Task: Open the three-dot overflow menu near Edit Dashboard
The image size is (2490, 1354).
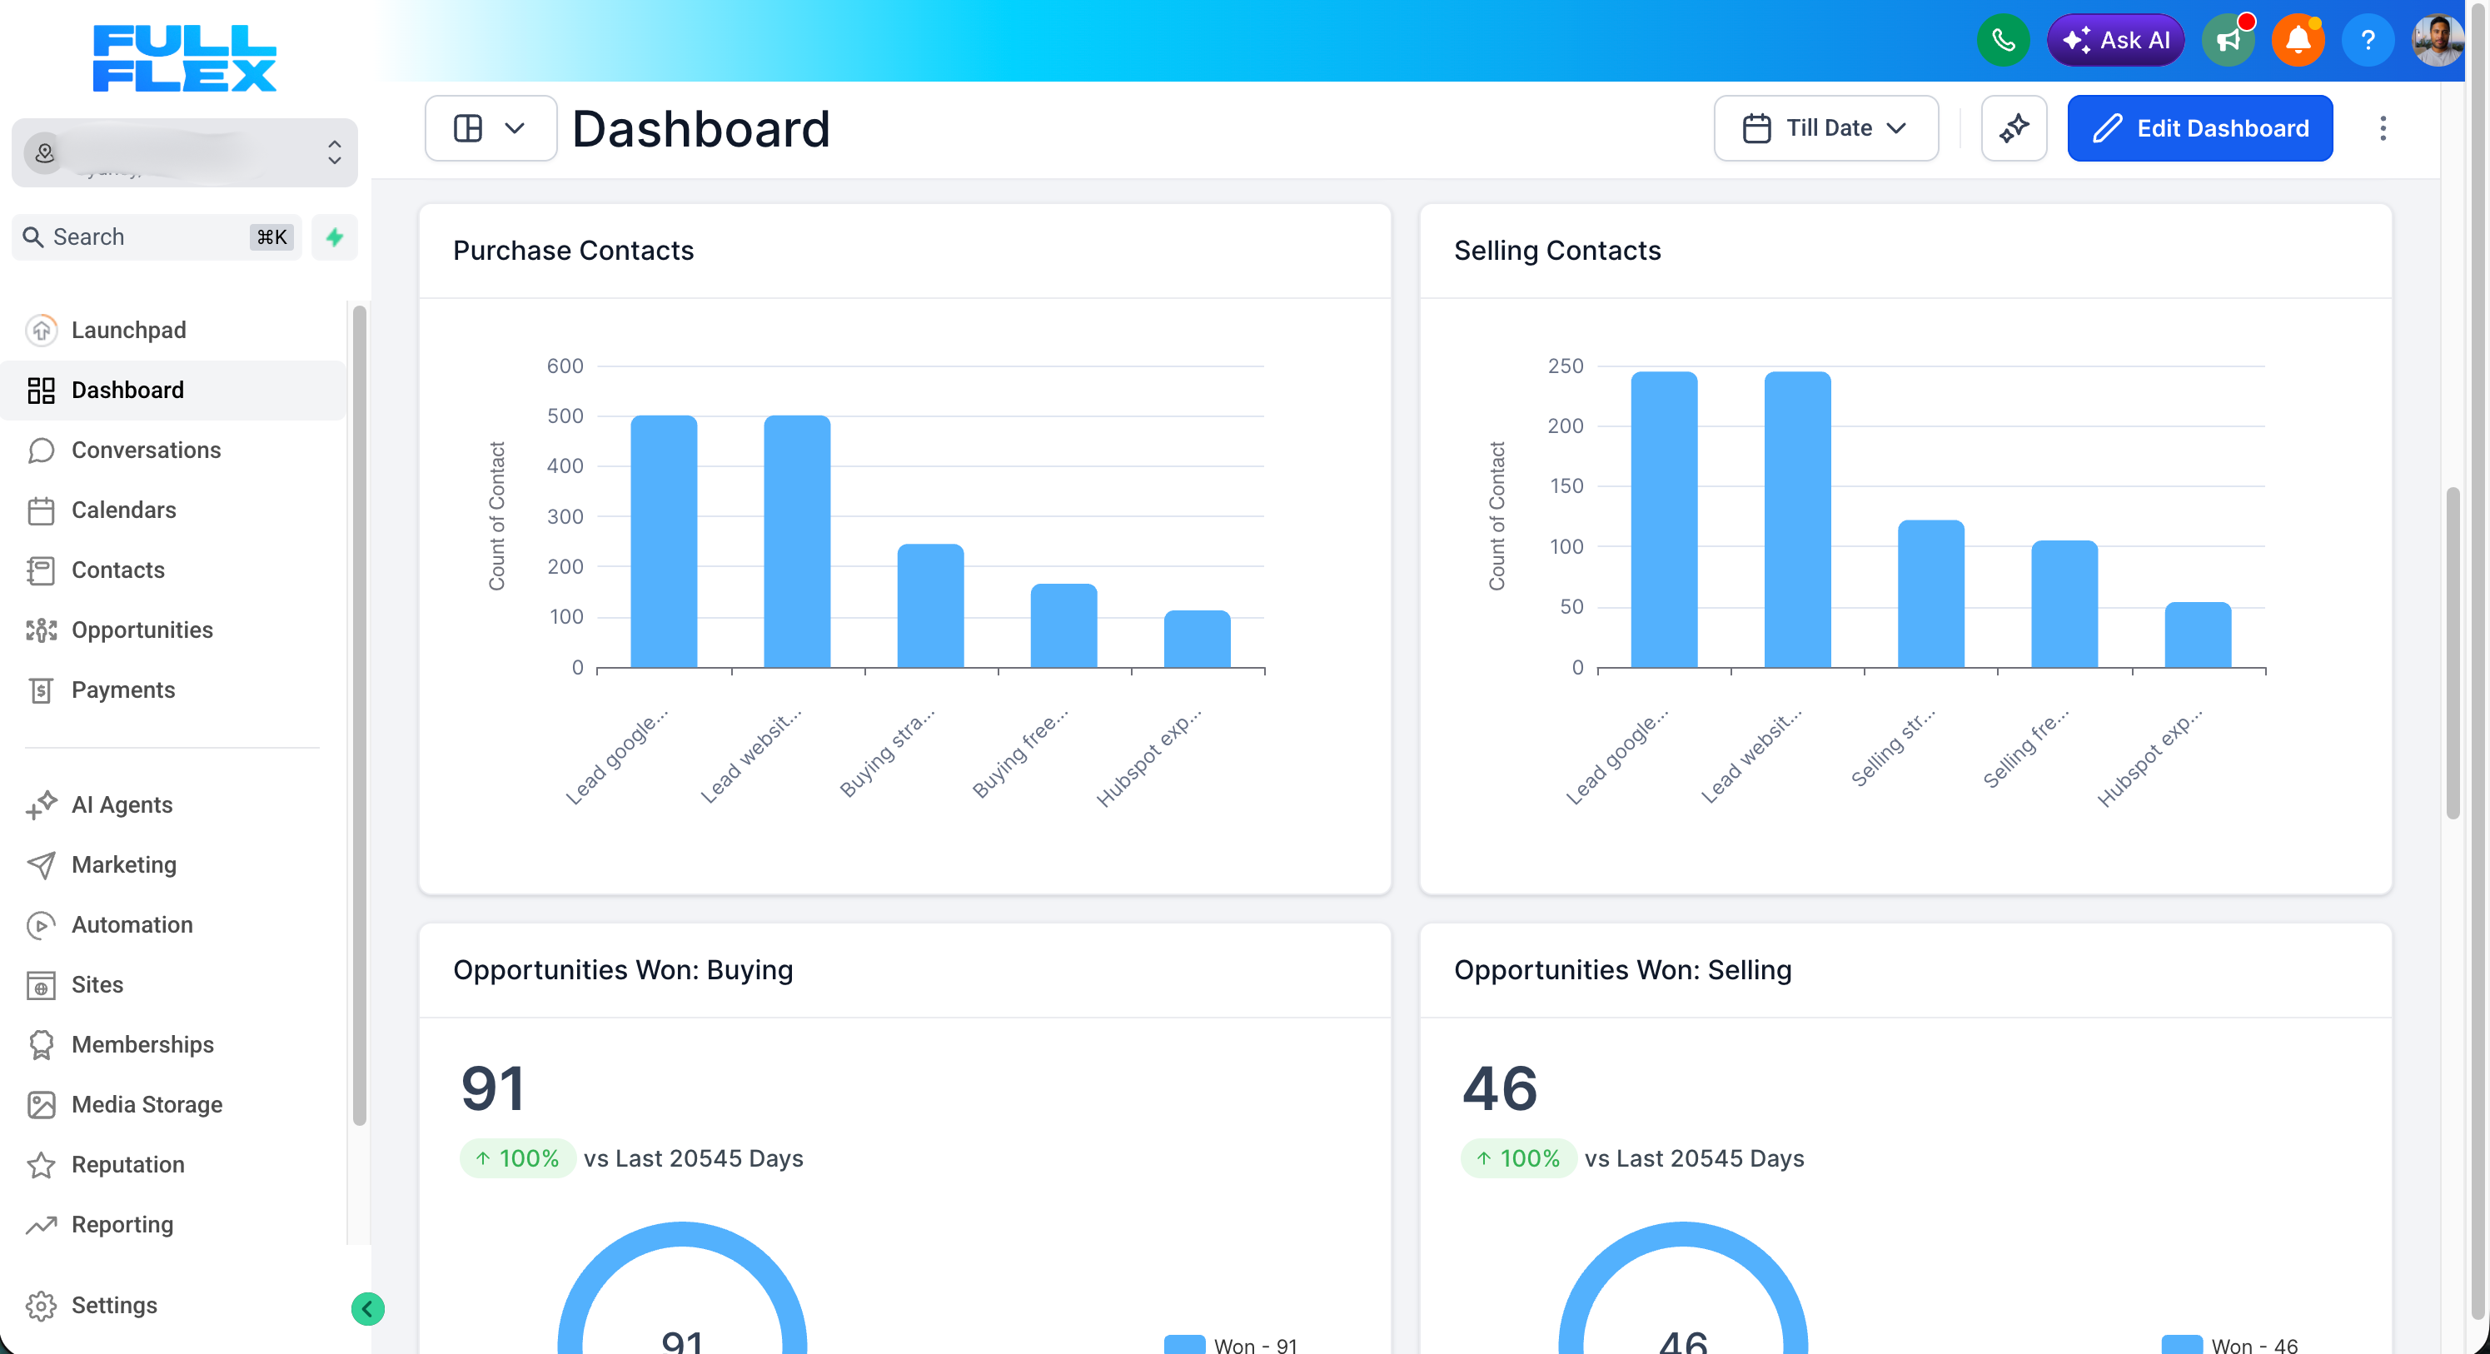Action: coord(2382,128)
